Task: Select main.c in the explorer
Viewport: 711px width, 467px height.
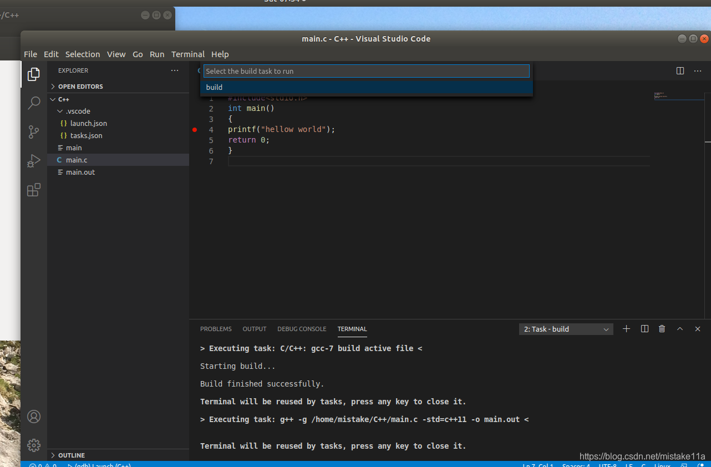Action: (118, 160)
